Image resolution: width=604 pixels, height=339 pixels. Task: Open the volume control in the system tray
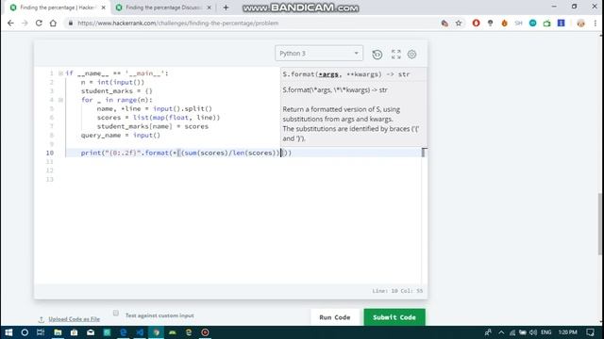pos(533,332)
